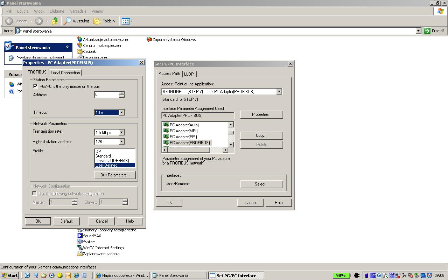Open the Plik menu

[x=9, y=11]
